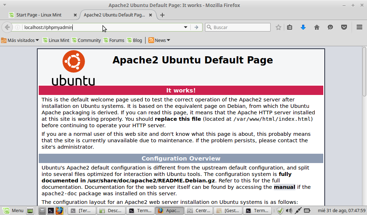
Task: Switch to the Start Page - Linux Mint tab
Action: (x=39, y=15)
